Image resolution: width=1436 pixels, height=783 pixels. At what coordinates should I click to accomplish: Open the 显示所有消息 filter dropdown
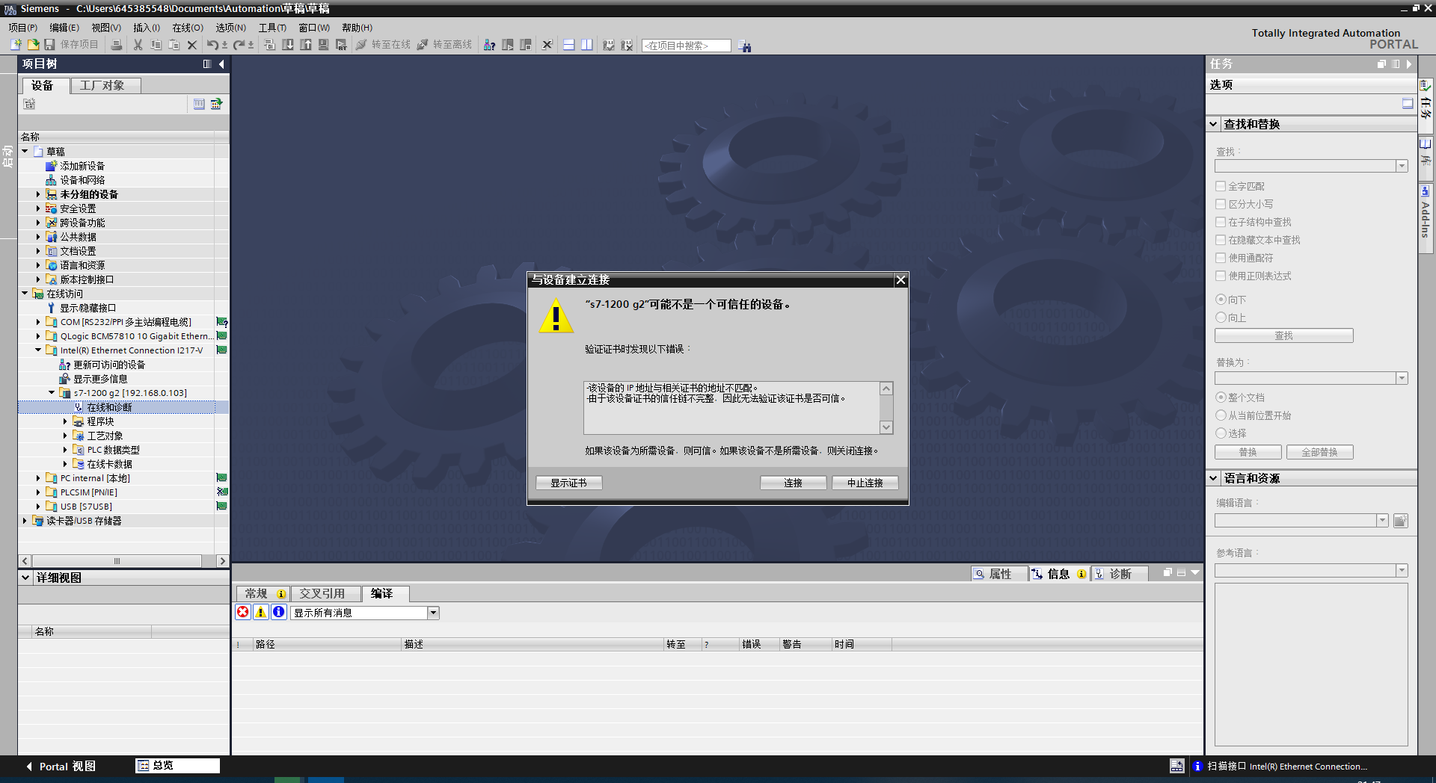coord(433,613)
